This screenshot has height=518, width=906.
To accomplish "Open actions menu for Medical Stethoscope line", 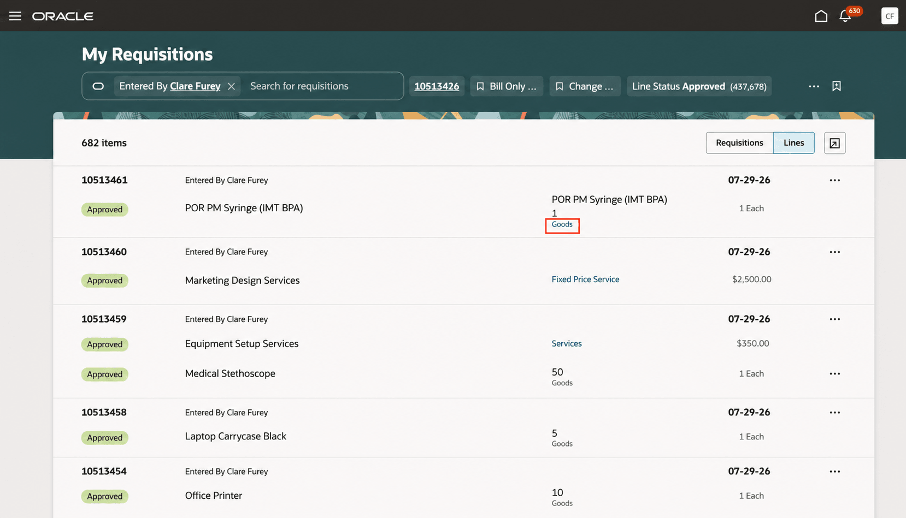I will point(834,374).
